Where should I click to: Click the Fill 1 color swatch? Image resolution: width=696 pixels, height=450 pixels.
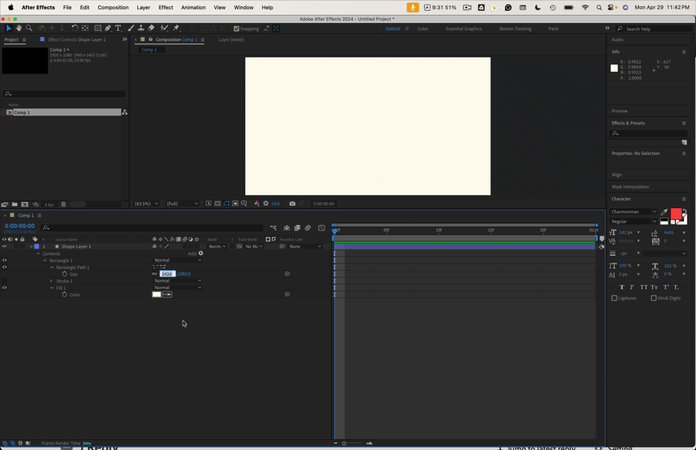(157, 294)
